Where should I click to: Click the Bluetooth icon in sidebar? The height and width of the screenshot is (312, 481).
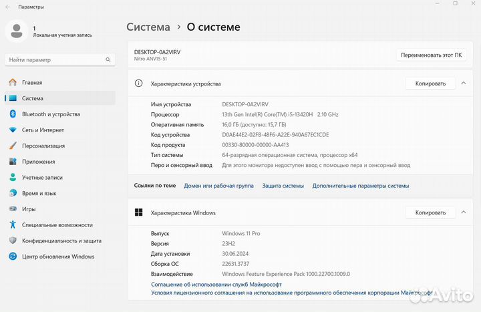click(13, 114)
